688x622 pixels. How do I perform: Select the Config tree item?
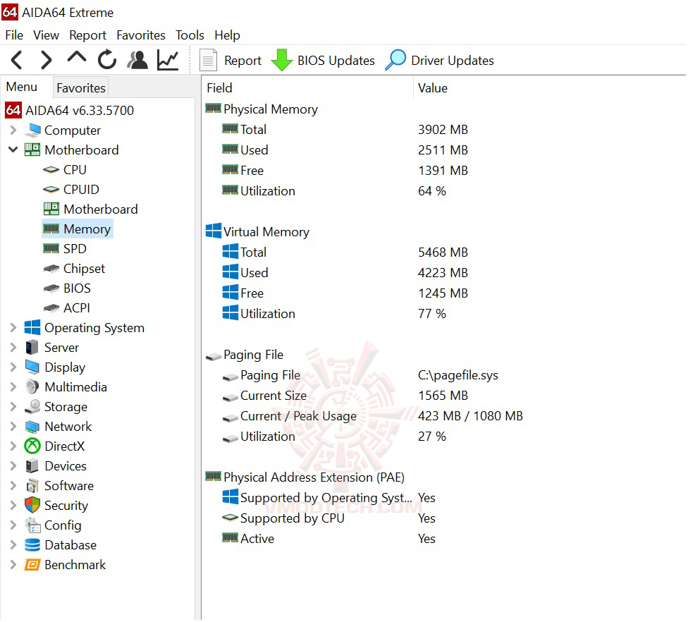tap(63, 525)
